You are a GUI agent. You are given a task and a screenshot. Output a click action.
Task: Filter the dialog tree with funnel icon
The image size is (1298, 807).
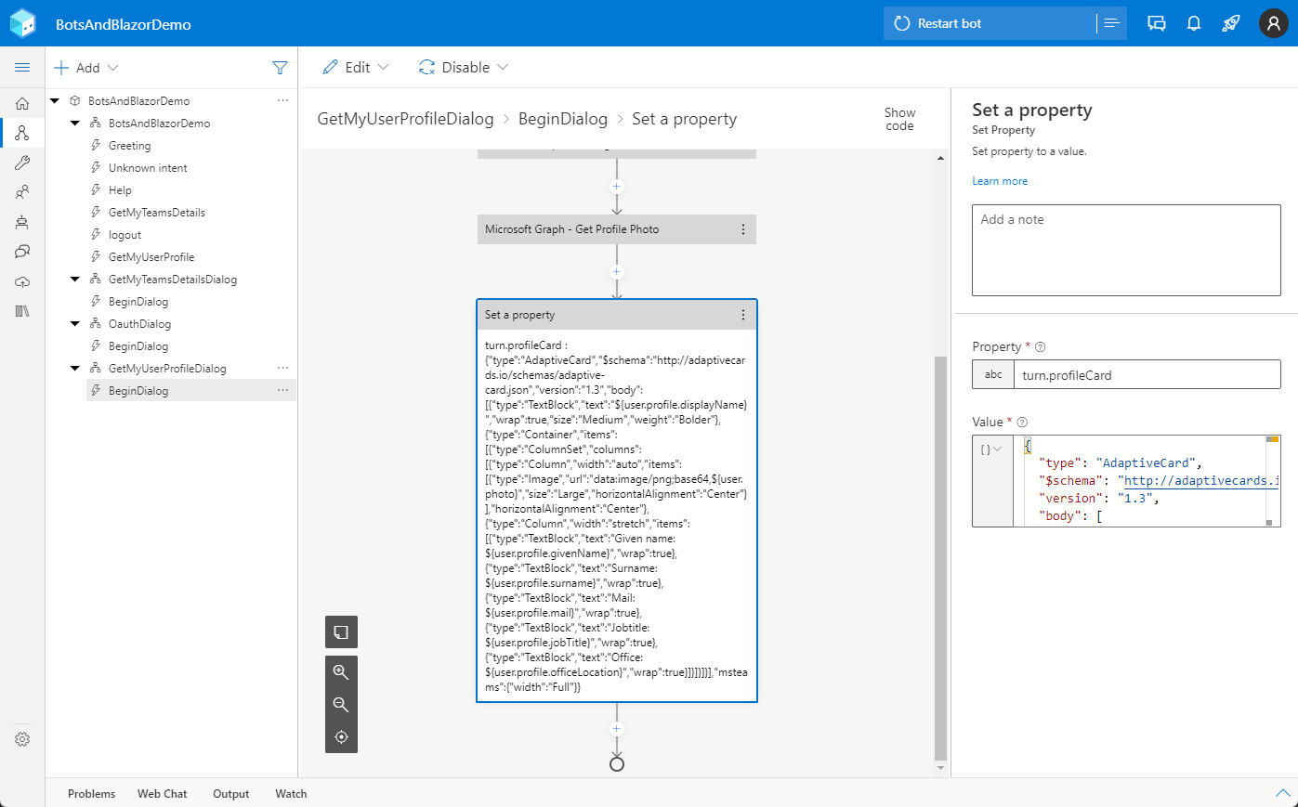280,68
